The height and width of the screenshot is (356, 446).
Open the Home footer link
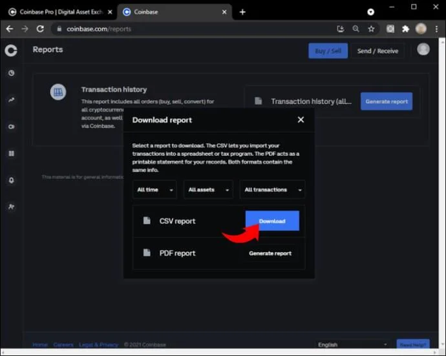tap(40, 344)
